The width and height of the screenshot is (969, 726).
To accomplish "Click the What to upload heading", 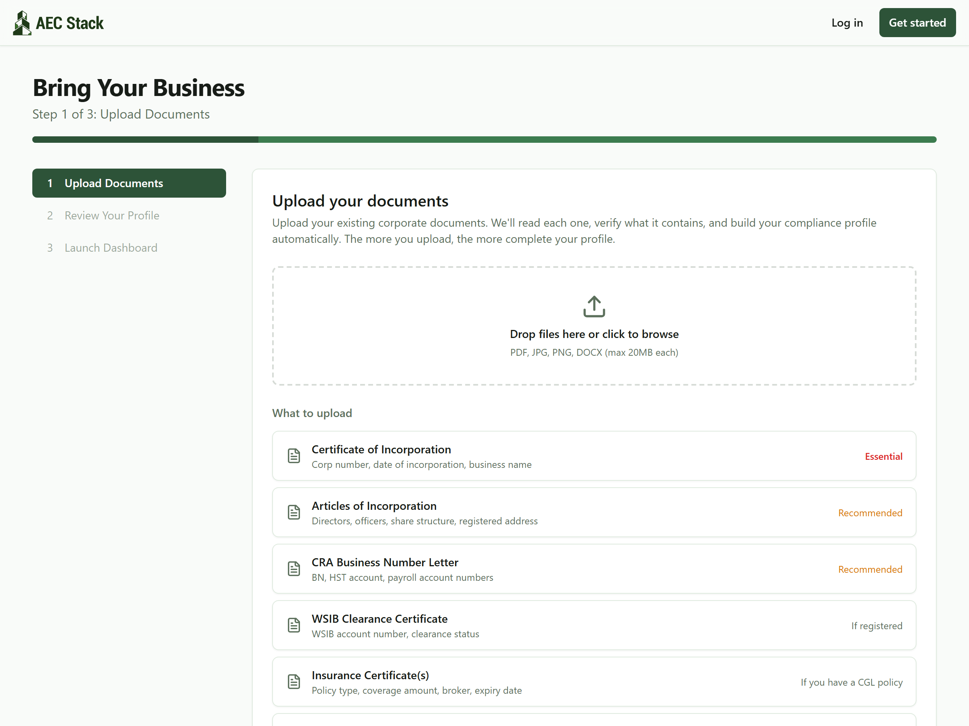I will pos(312,413).
